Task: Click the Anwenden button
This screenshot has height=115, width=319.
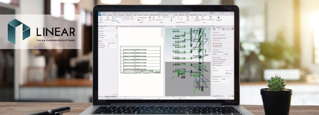Action: tap(115, 94)
